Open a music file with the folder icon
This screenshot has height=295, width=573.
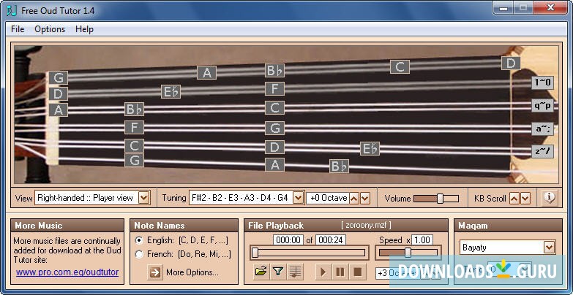[261, 272]
